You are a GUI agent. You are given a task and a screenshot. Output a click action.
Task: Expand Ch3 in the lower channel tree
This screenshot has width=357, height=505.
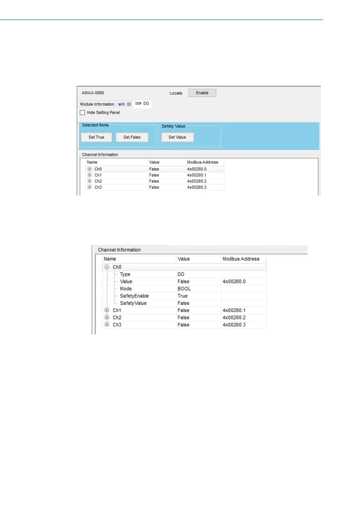pos(107,325)
